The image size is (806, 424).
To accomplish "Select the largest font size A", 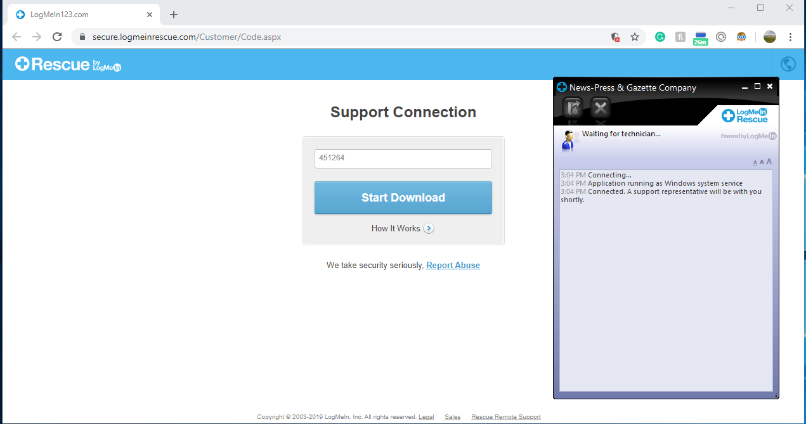I will (769, 162).
